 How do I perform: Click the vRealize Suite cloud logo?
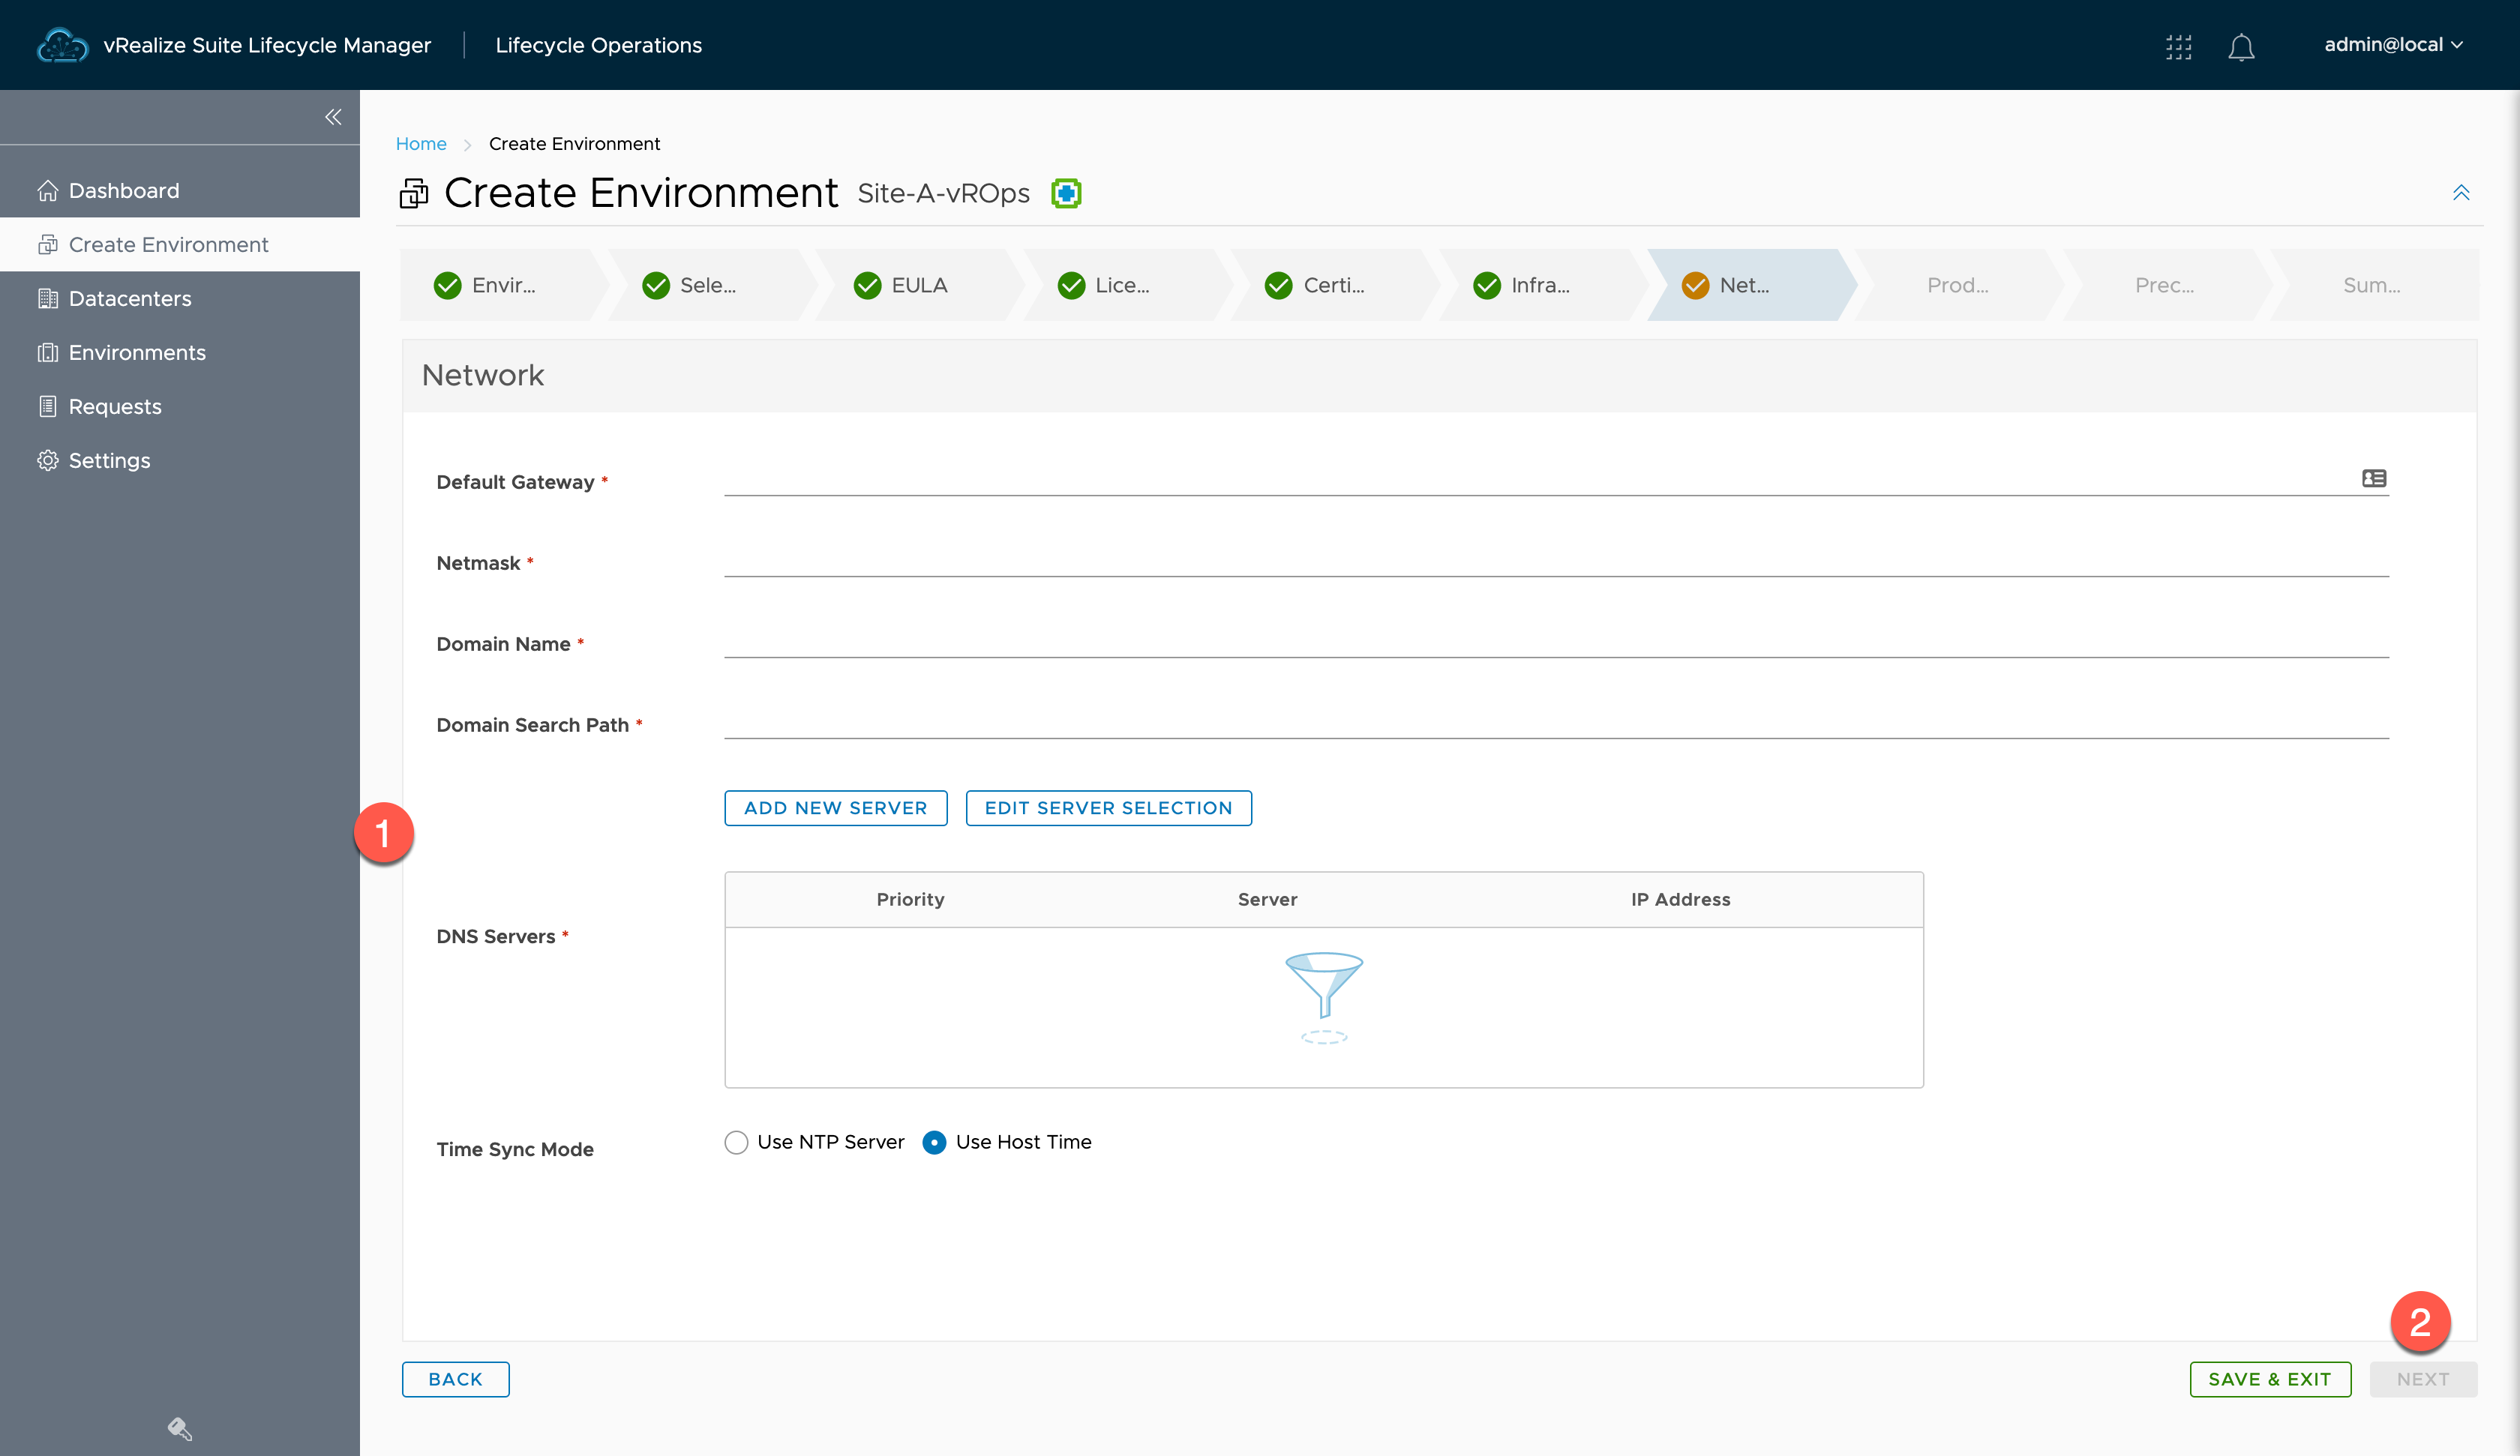(x=62, y=45)
